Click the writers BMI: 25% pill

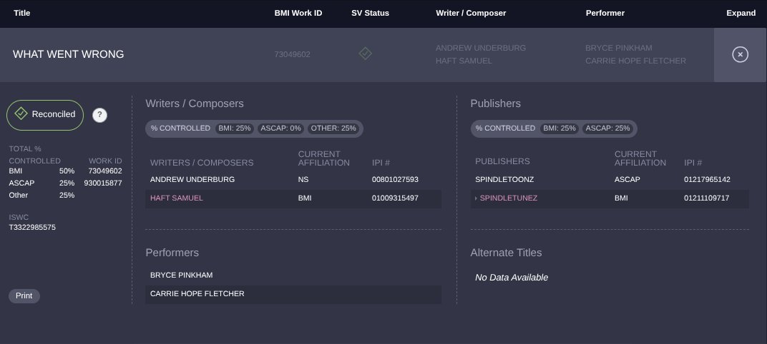[234, 128]
